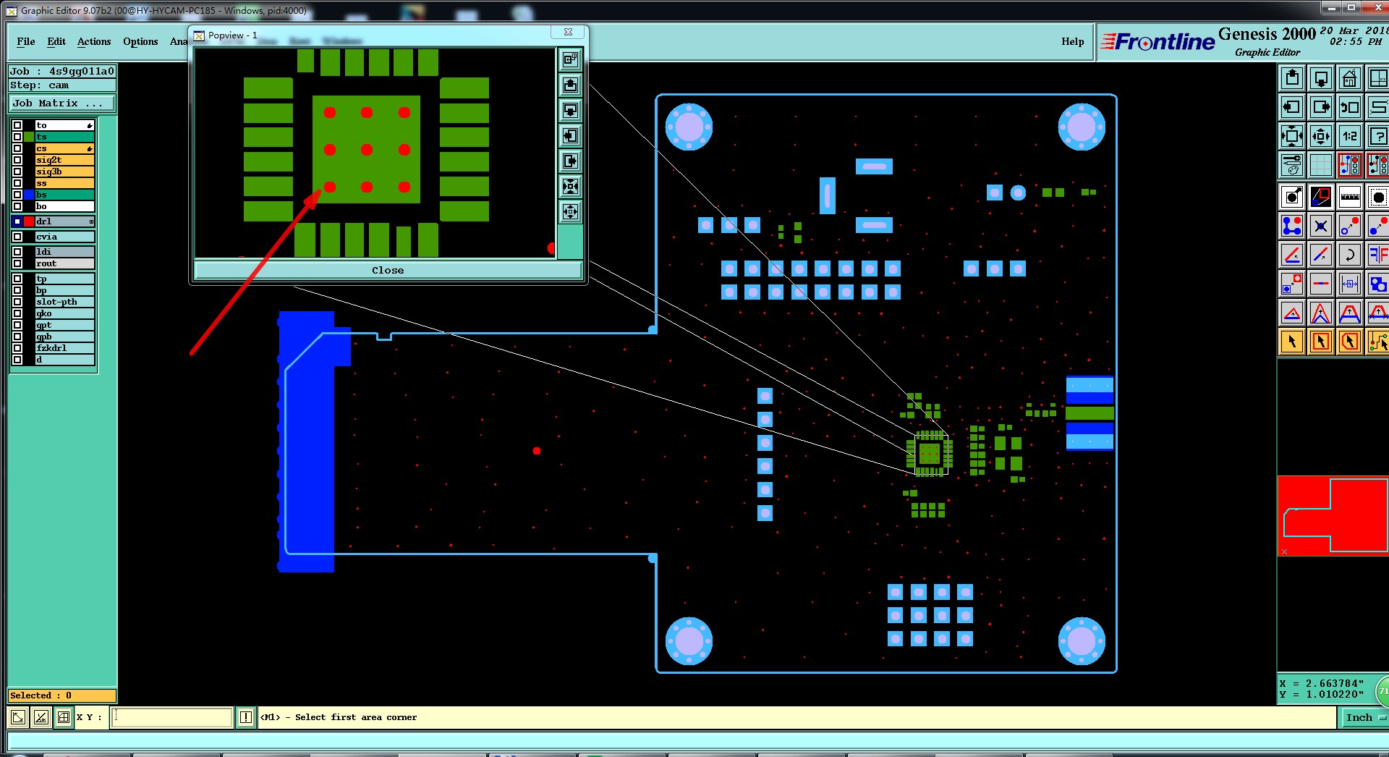This screenshot has width=1389, height=757.
Task: Select the bo layer name
Action: point(64,206)
